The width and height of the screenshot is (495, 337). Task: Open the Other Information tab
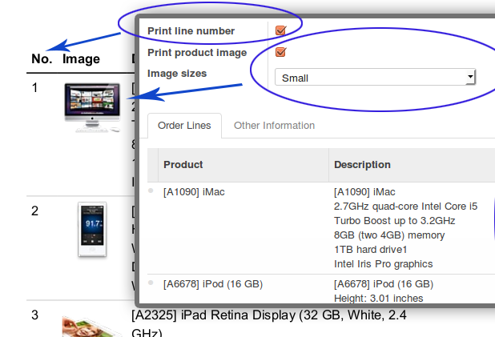(274, 125)
